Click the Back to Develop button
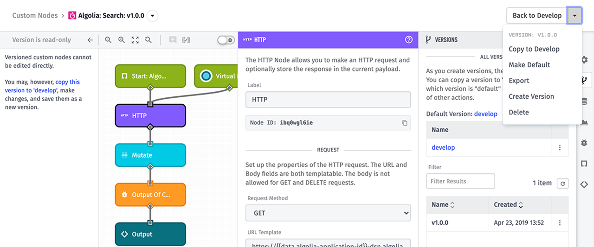The image size is (594, 247). (x=537, y=15)
